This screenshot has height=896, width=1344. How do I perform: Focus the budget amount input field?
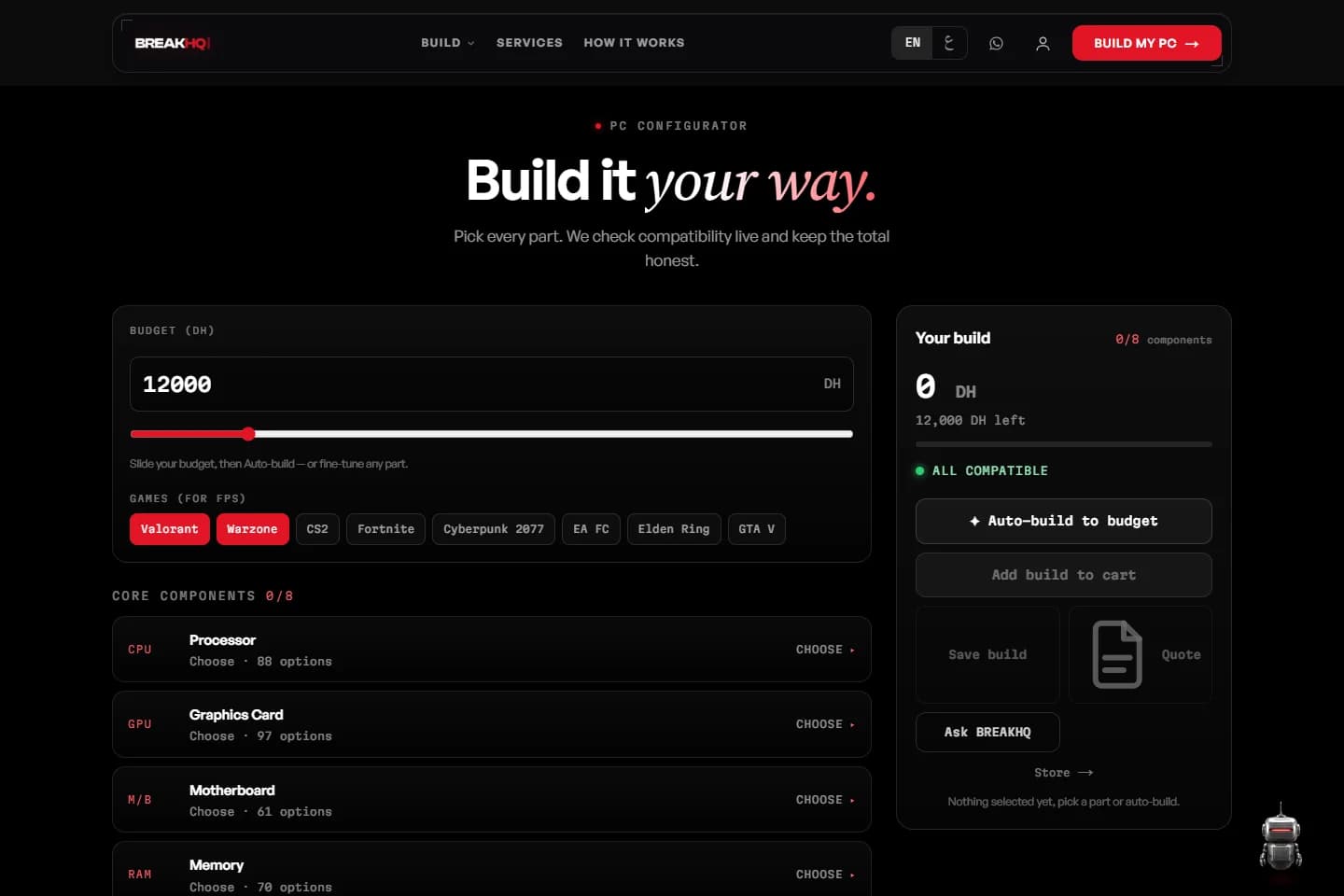point(492,384)
